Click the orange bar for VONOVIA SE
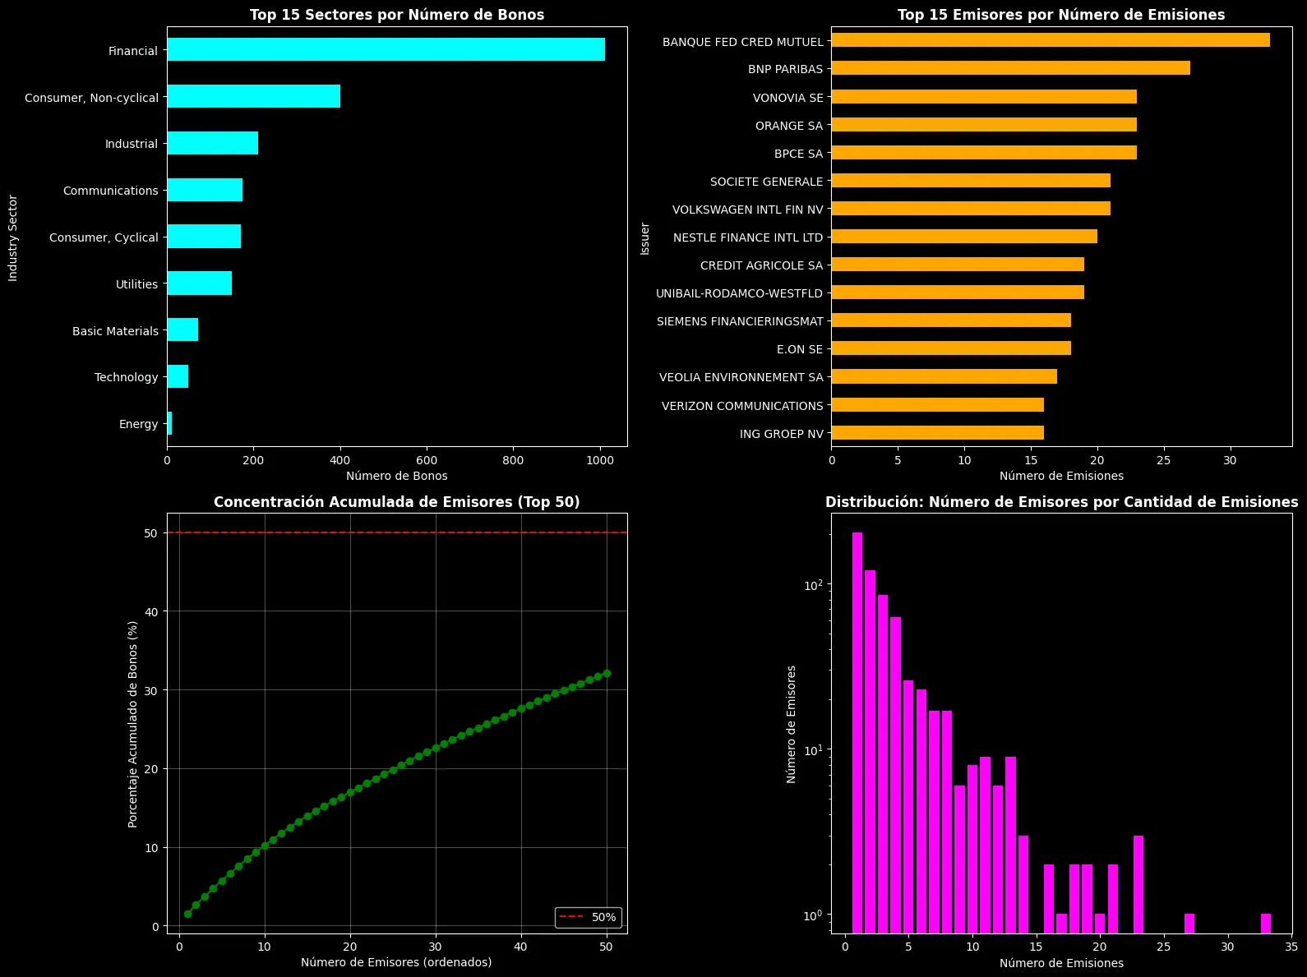Image resolution: width=1307 pixels, height=977 pixels. pos(984,96)
